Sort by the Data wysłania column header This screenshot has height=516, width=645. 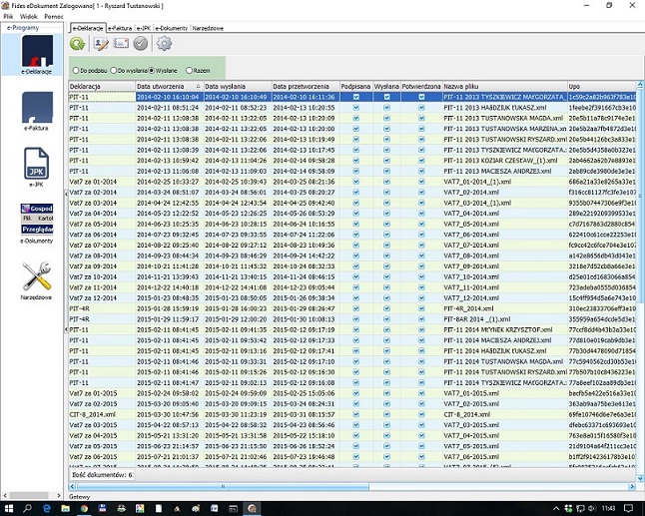click(237, 87)
